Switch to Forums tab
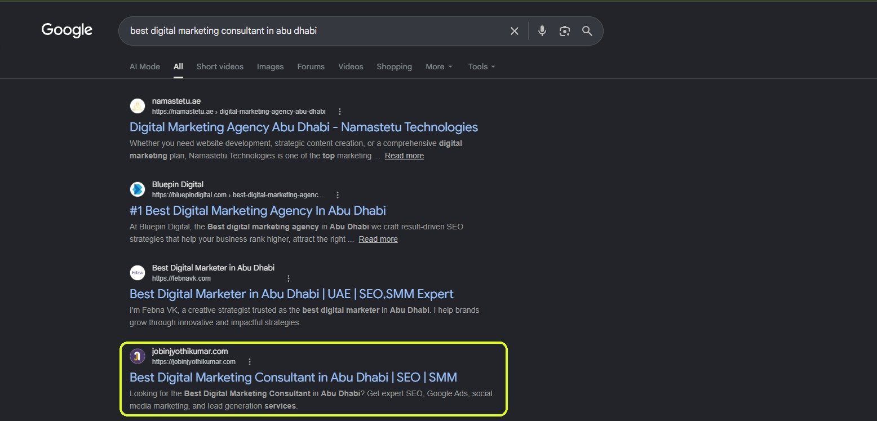The width and height of the screenshot is (877, 421). click(311, 67)
